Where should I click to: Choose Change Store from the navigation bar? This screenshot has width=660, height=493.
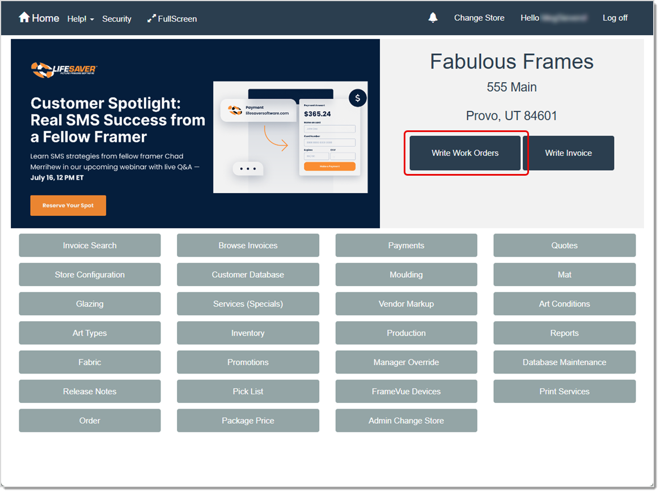[x=479, y=18]
